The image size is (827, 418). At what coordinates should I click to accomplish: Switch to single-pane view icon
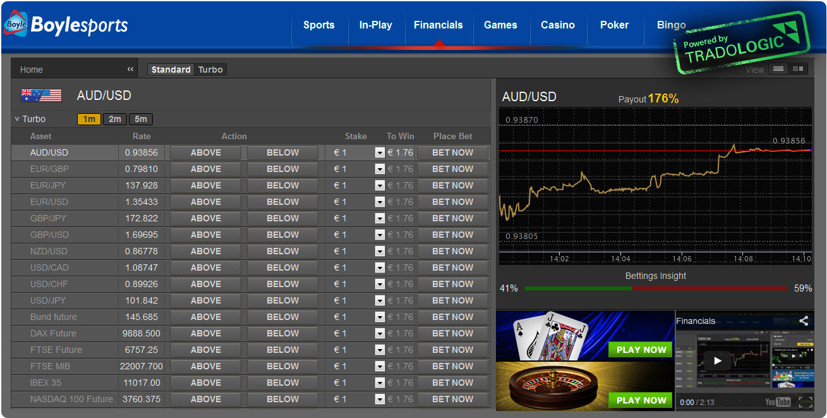[x=778, y=69]
